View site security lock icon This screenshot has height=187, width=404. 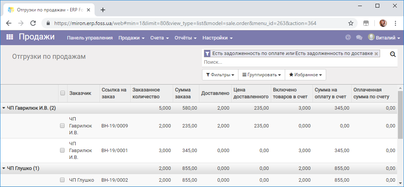[x=48, y=23]
